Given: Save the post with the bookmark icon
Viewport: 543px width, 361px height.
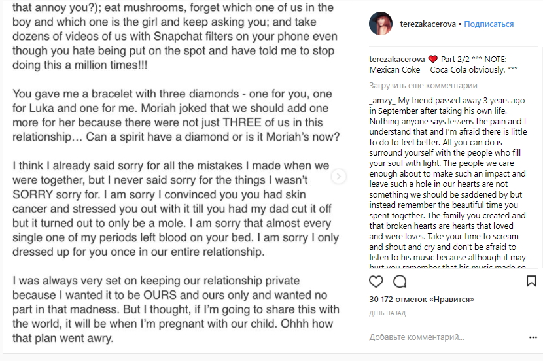Looking at the screenshot, I should 531,282.
